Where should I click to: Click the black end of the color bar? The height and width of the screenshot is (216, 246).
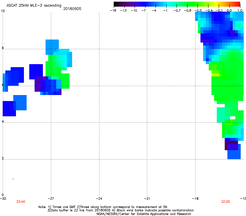click(x=116, y=4)
